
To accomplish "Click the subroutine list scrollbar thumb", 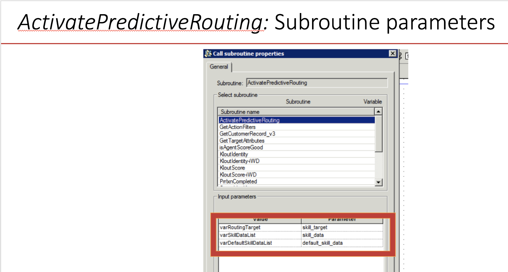I will tap(379, 134).
